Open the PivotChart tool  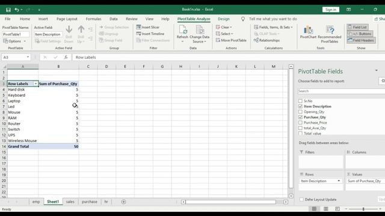tap(308, 32)
